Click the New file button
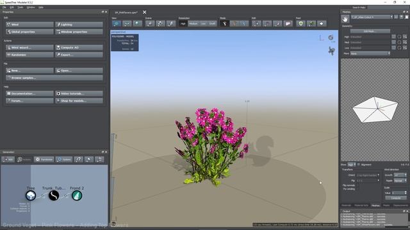410x230 pixels. click(x=29, y=70)
